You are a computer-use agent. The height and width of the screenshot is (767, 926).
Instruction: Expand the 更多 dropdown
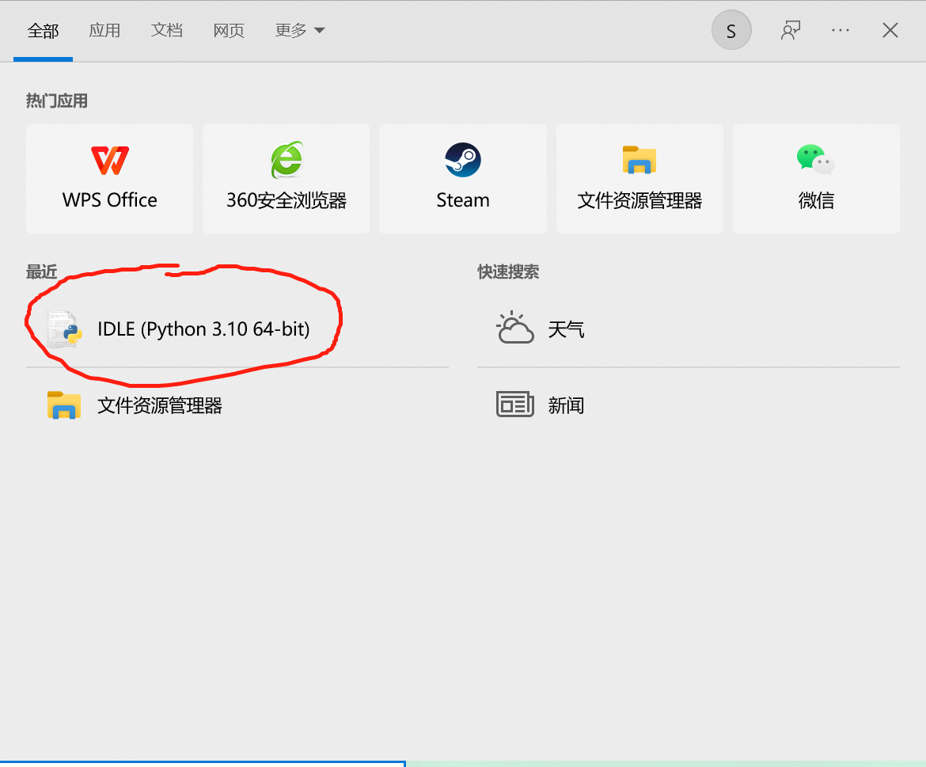coord(300,31)
